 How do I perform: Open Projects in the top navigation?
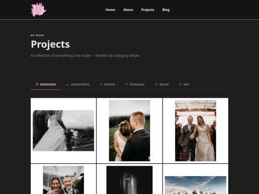point(148,10)
